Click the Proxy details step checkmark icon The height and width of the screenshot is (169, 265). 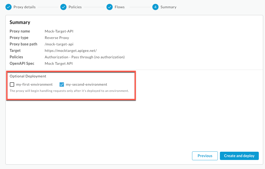click(9, 7)
